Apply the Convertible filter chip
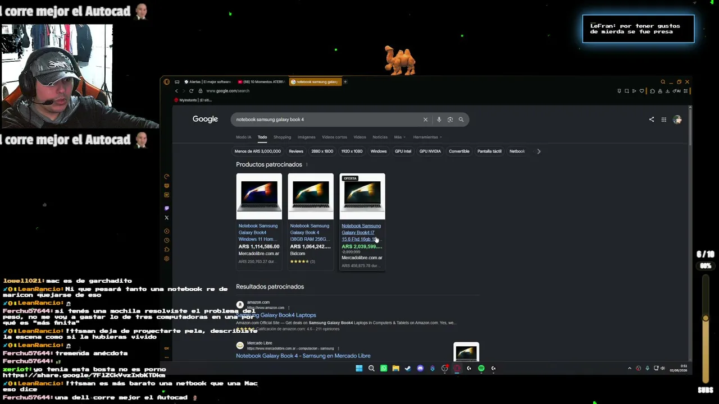Screen dimensions: 719x404 point(459,151)
